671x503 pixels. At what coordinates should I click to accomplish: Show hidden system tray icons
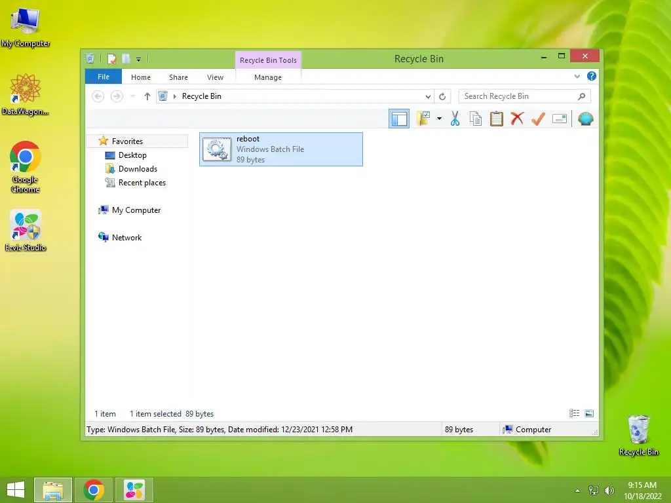click(x=578, y=491)
